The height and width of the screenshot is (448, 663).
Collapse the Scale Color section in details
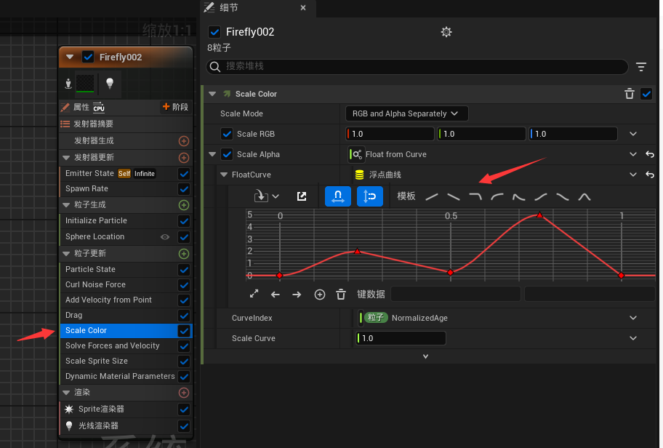coord(212,94)
